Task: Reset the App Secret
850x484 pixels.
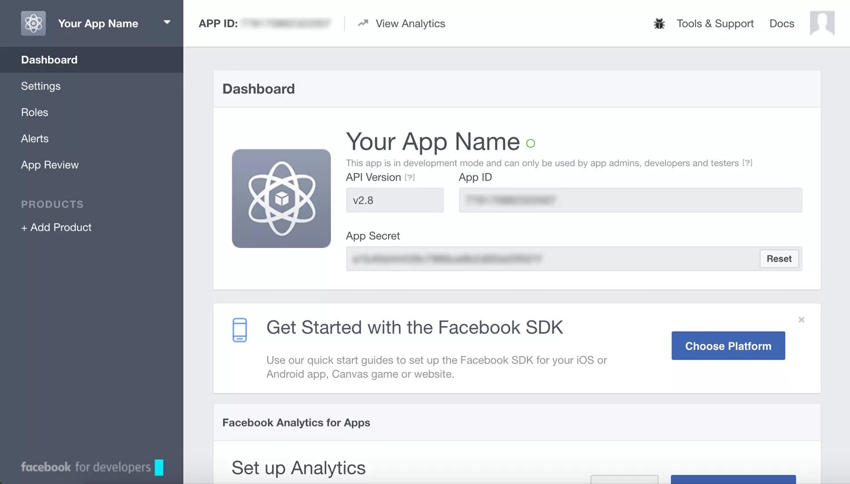Action: tap(779, 259)
